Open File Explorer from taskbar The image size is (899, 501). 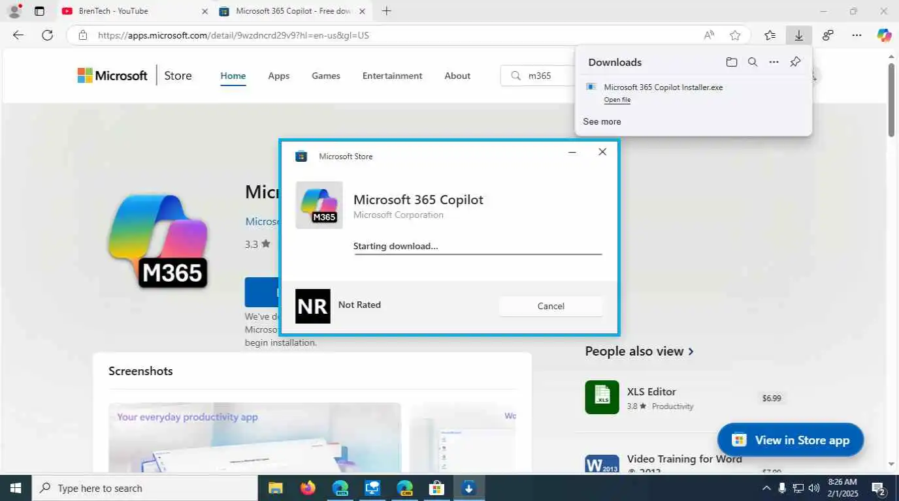pos(275,488)
